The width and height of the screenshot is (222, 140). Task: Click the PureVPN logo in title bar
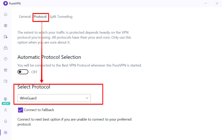pyautogui.click(x=5, y=3)
